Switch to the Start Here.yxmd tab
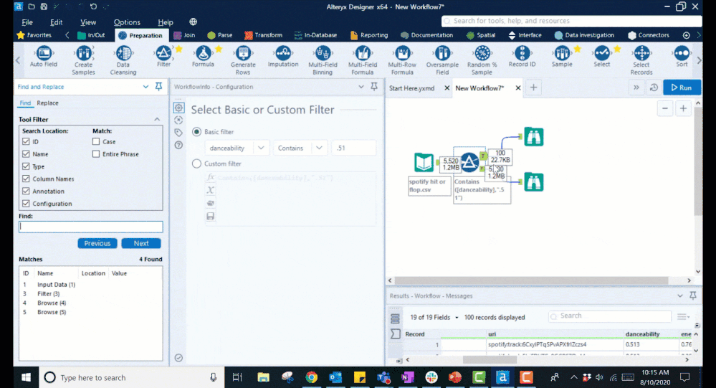Screen dimensions: 716x388 point(412,87)
